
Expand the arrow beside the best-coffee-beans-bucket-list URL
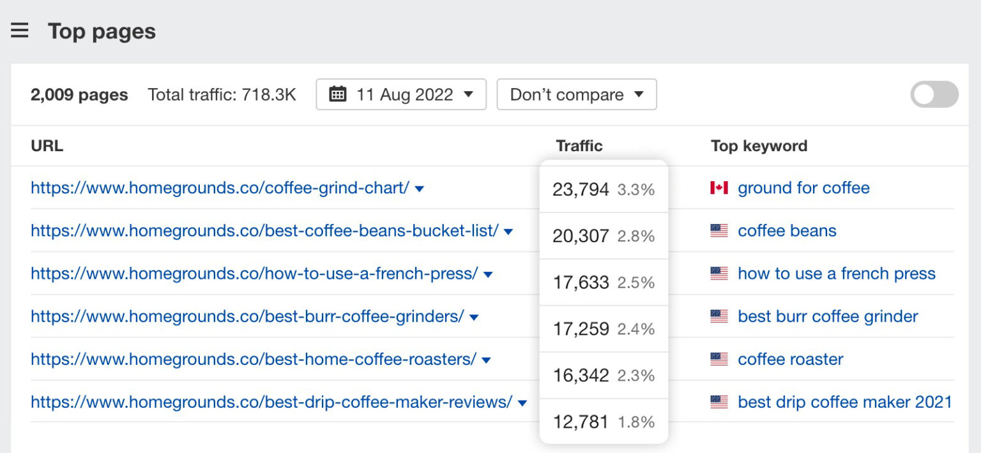click(508, 232)
